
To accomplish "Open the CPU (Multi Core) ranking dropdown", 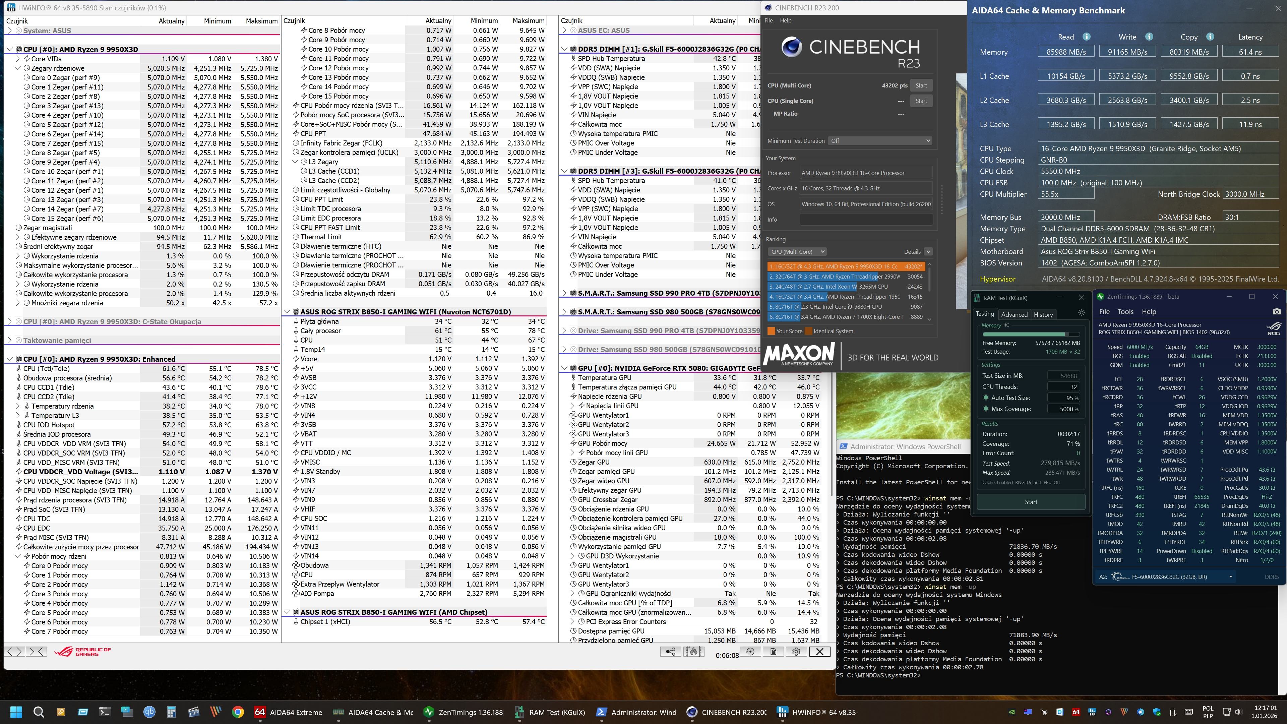I will coord(797,251).
